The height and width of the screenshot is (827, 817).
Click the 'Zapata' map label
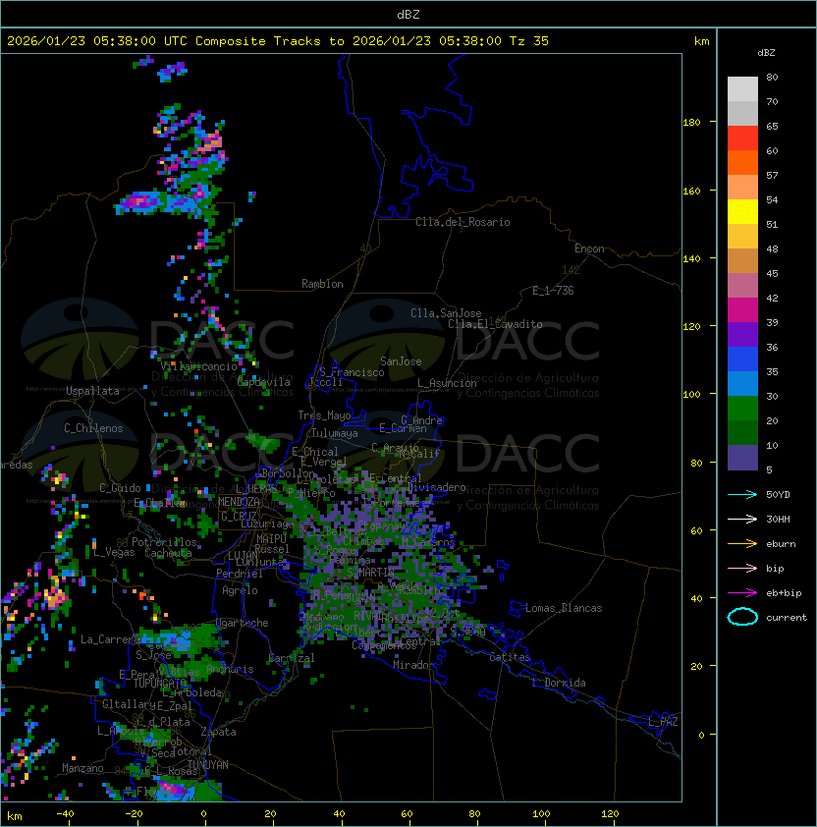[x=218, y=732]
